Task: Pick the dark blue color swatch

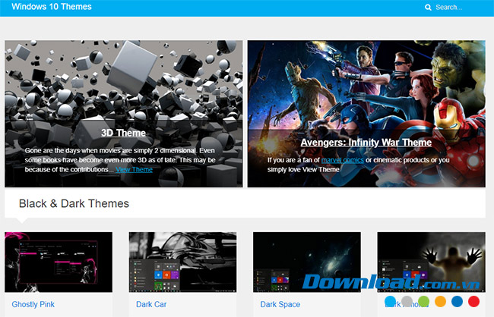Action: [457, 301]
